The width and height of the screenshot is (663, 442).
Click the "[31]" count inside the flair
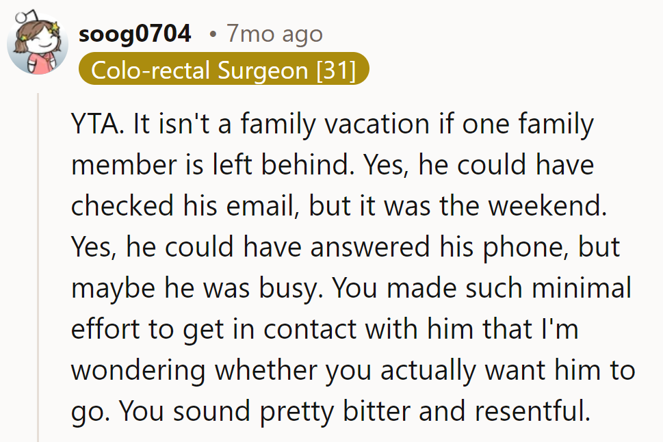(x=336, y=70)
